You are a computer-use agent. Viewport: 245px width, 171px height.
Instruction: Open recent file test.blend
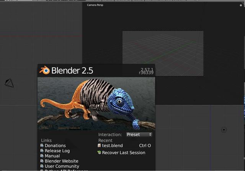tap(124, 145)
